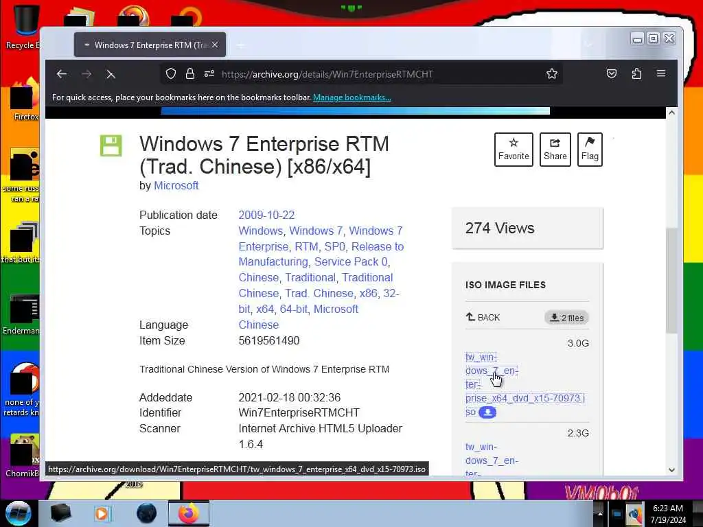Bookmark this page with the star icon

click(552, 73)
